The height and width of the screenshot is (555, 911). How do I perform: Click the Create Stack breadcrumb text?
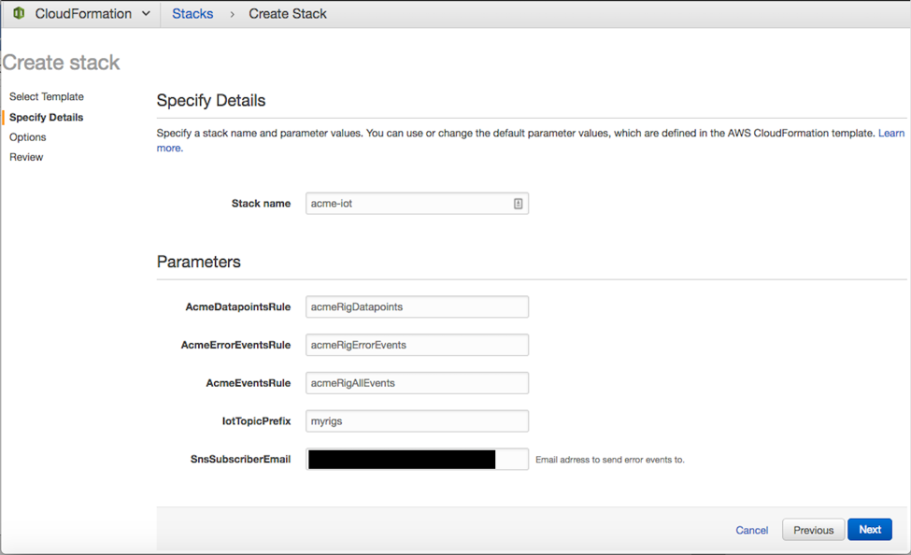[288, 14]
